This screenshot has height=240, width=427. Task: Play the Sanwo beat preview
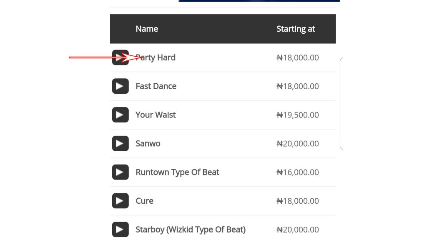tap(120, 144)
